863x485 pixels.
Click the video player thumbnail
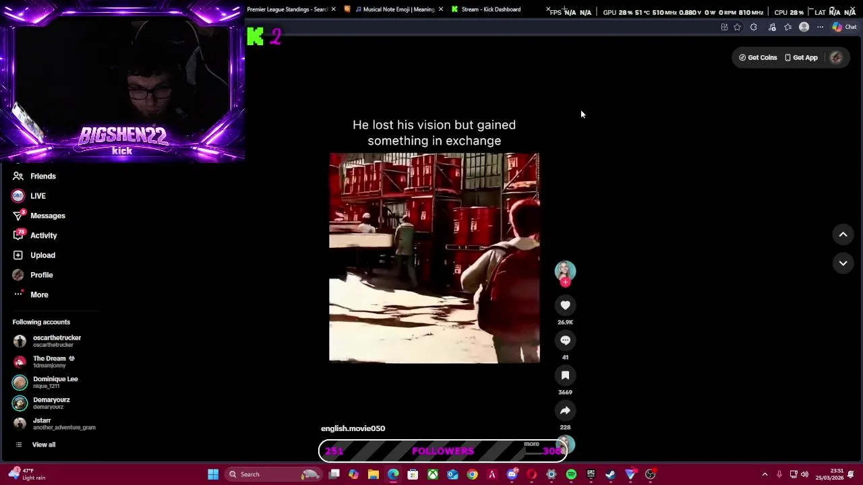pyautogui.click(x=434, y=258)
